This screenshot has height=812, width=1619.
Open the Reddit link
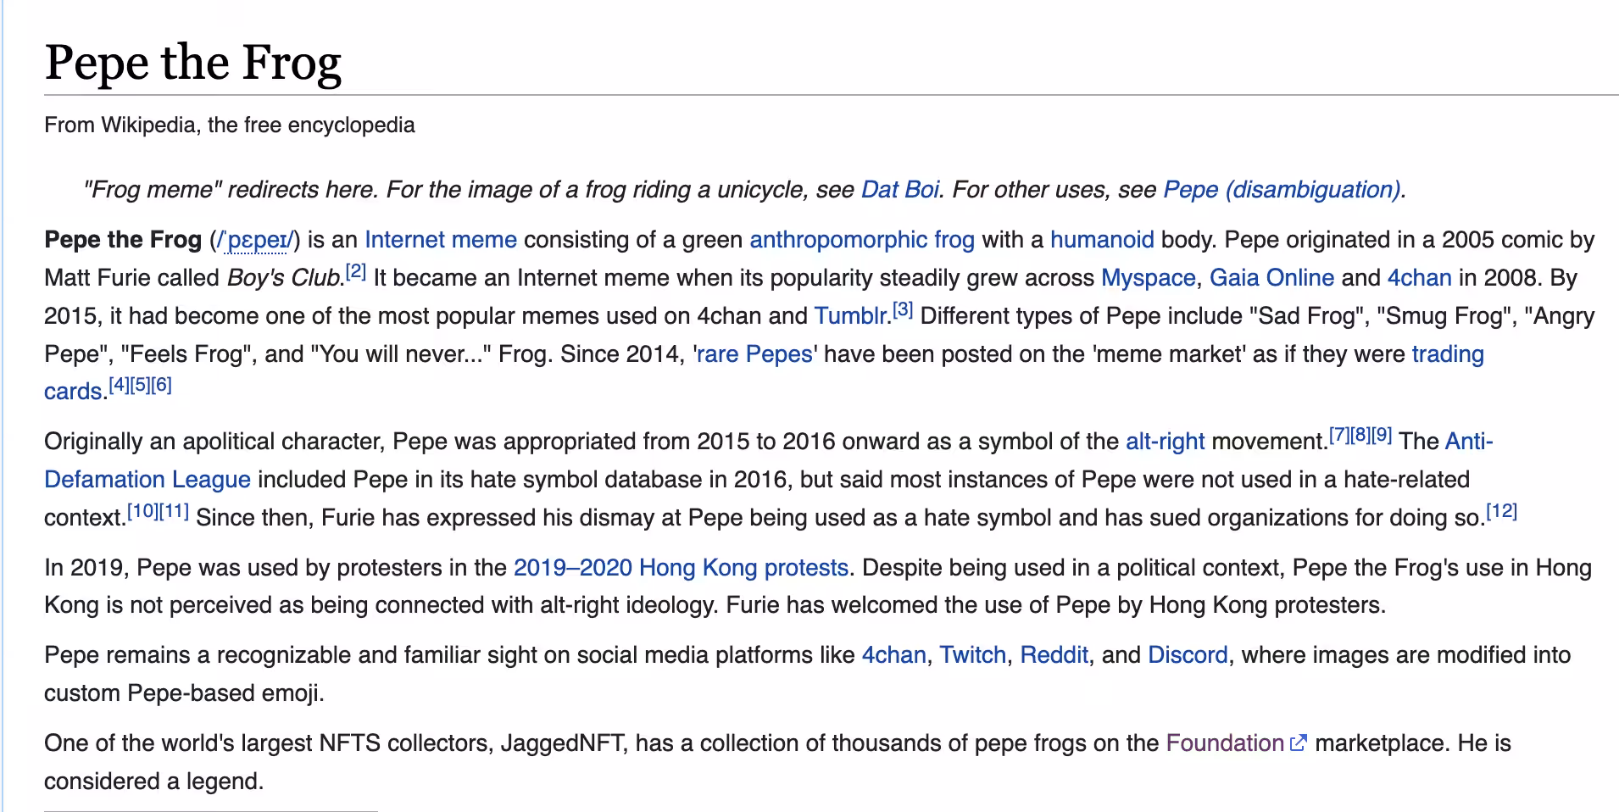pos(1054,655)
